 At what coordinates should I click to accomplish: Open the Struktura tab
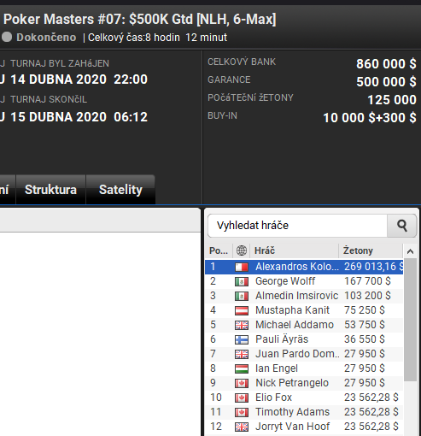50,190
